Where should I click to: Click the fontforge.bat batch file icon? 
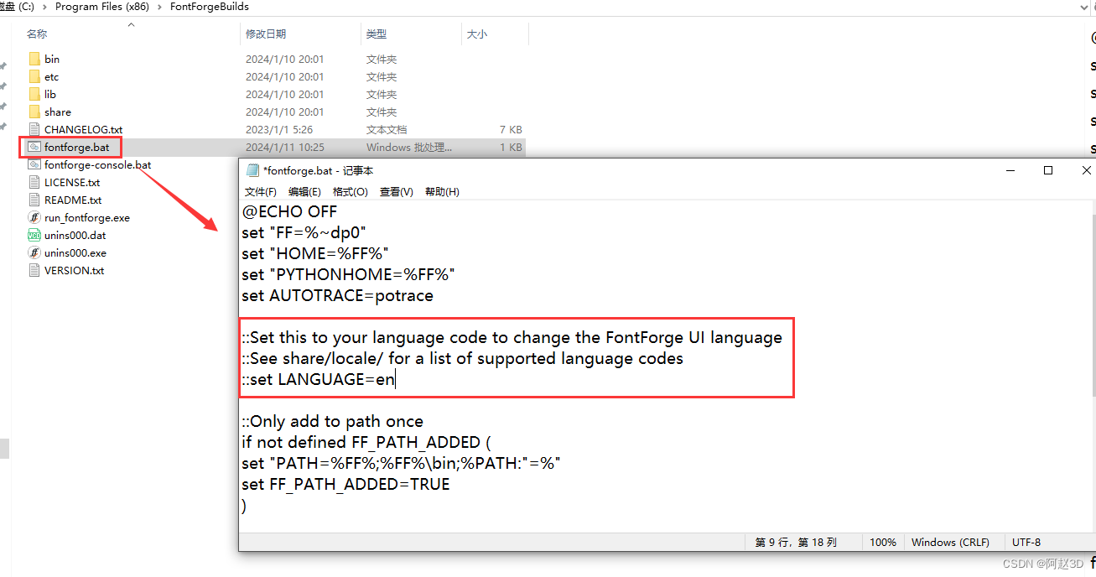tap(34, 147)
